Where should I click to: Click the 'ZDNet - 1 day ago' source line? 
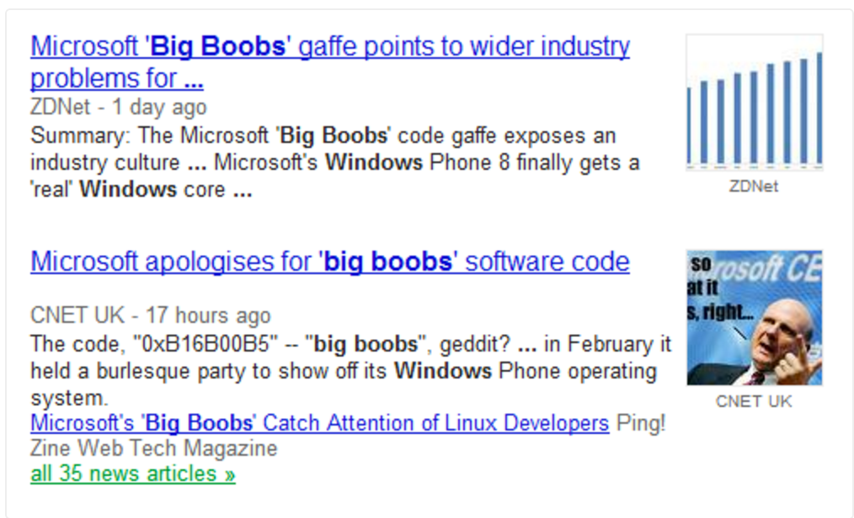coord(118,107)
